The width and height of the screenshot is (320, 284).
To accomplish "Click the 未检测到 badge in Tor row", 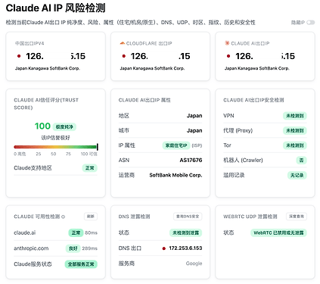I will pyautogui.click(x=295, y=145).
